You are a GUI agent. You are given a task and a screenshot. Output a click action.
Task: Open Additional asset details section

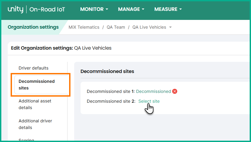35,104
